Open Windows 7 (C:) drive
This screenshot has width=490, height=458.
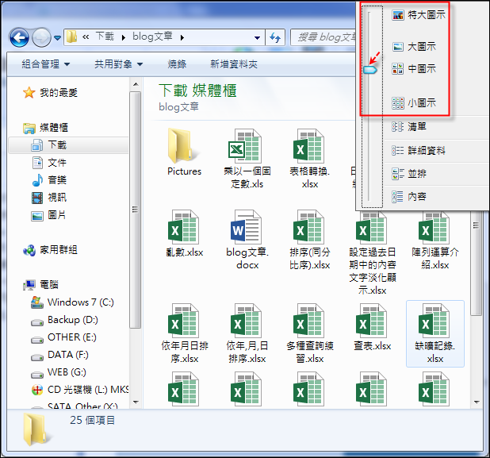[x=72, y=302]
